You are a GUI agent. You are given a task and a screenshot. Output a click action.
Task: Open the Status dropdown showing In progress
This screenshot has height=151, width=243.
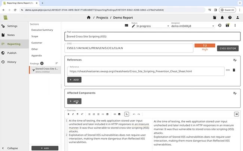150,26
